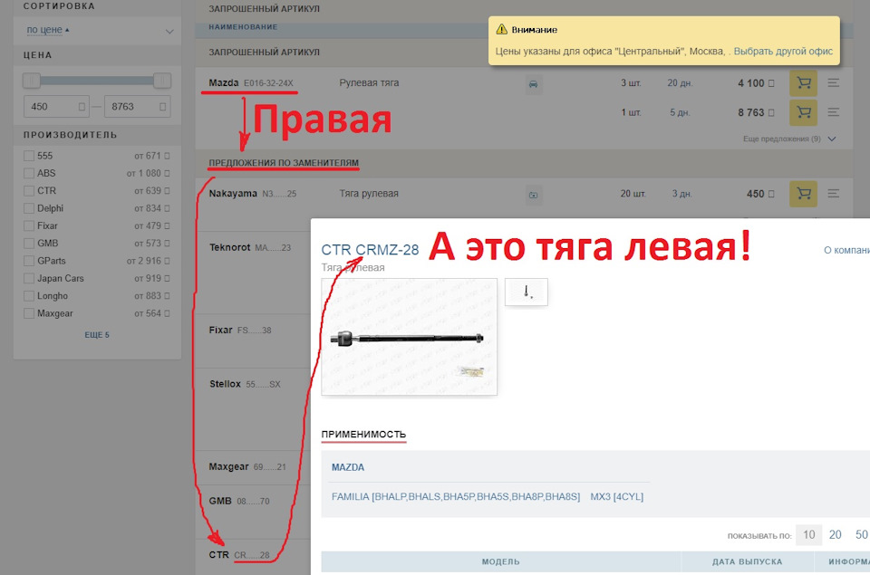Show 20 items per page
This screenshot has height=575, width=870.
(835, 535)
